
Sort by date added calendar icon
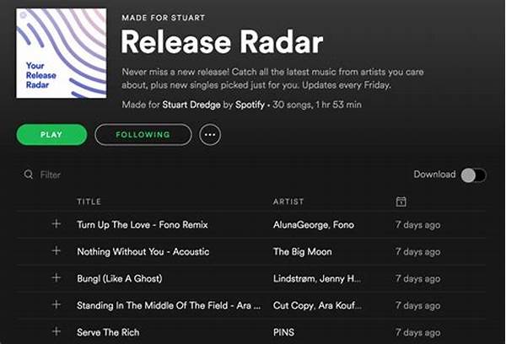click(x=401, y=202)
